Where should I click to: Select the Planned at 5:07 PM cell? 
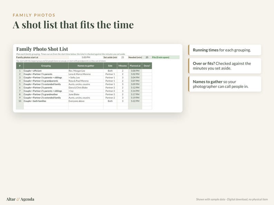[135, 81]
